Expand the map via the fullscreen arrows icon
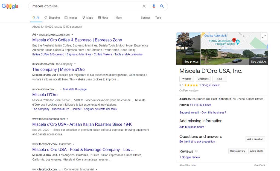Viewport: 280px width, 171px height. tap(264, 36)
